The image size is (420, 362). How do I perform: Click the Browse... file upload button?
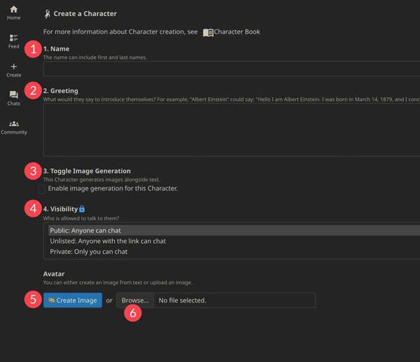[x=135, y=300]
